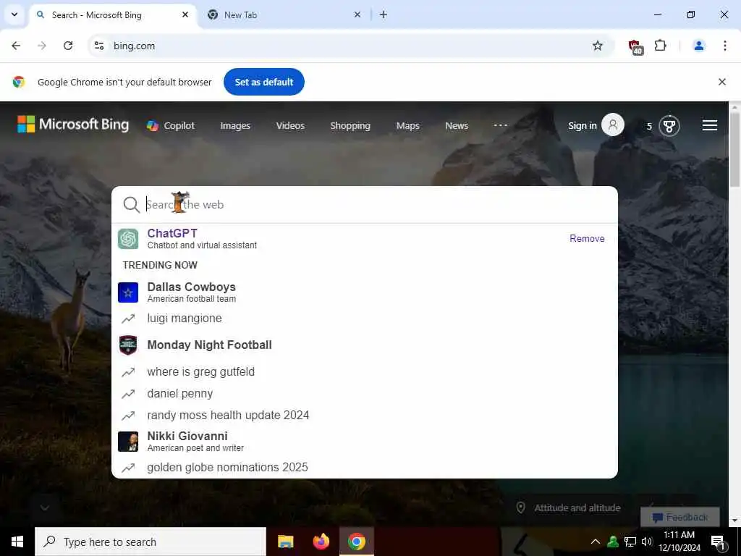
Task: Open the Extensions puzzle icon
Action: tap(660, 46)
